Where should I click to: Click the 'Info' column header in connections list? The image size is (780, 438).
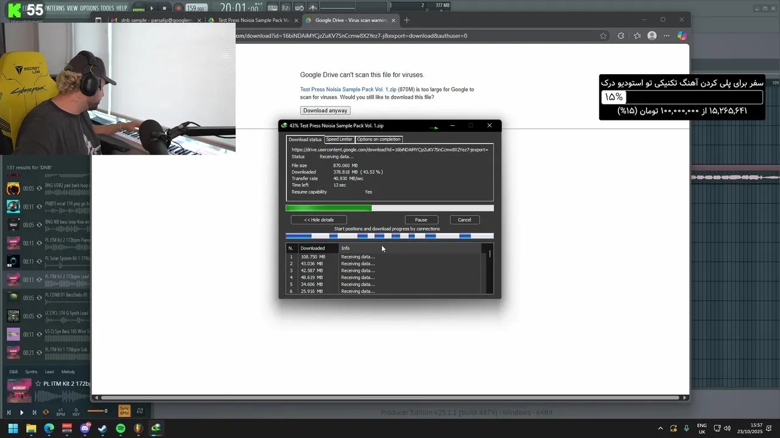[x=410, y=248]
